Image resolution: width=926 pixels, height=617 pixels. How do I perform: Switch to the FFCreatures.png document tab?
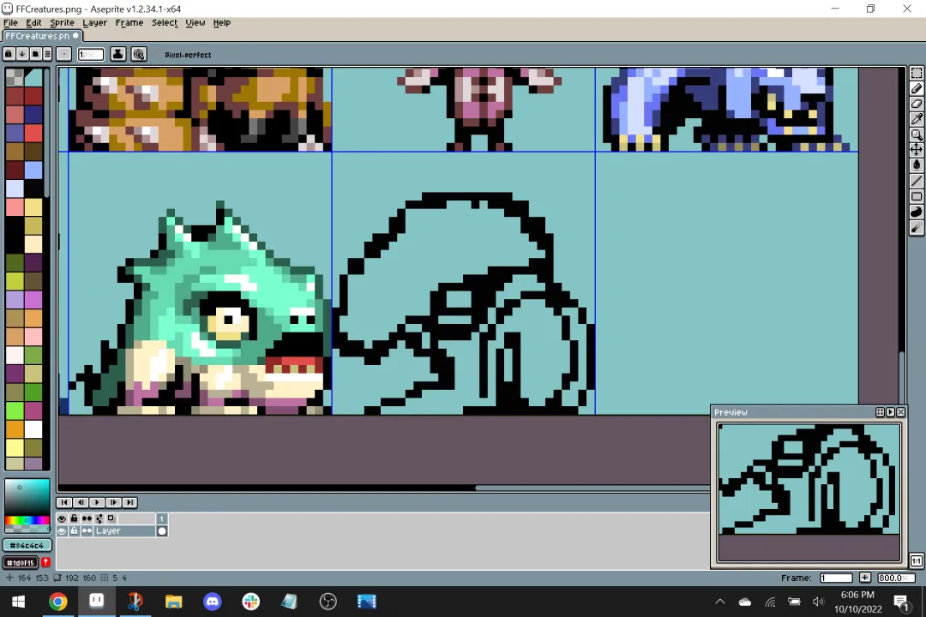(41, 35)
